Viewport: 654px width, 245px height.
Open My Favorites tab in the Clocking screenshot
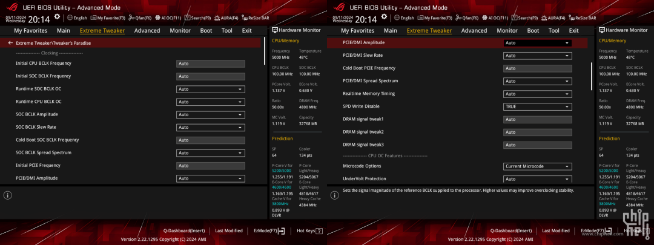tap(31, 30)
